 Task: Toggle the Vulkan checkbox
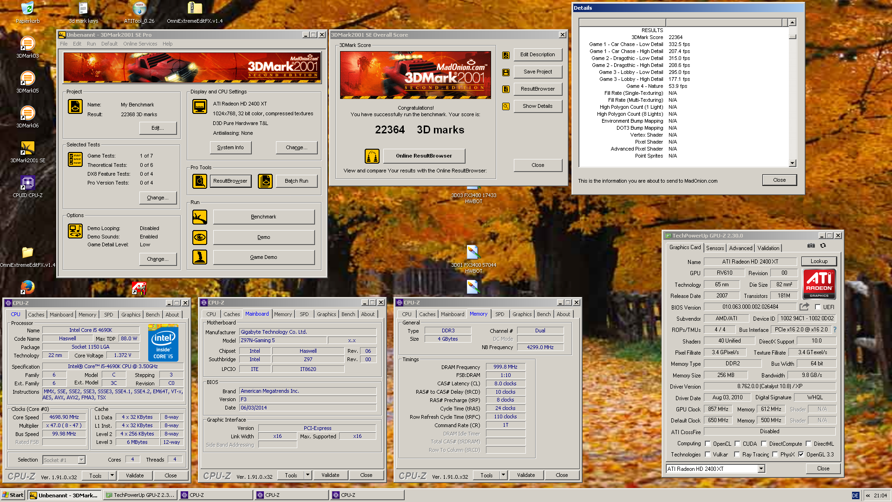pyautogui.click(x=708, y=455)
